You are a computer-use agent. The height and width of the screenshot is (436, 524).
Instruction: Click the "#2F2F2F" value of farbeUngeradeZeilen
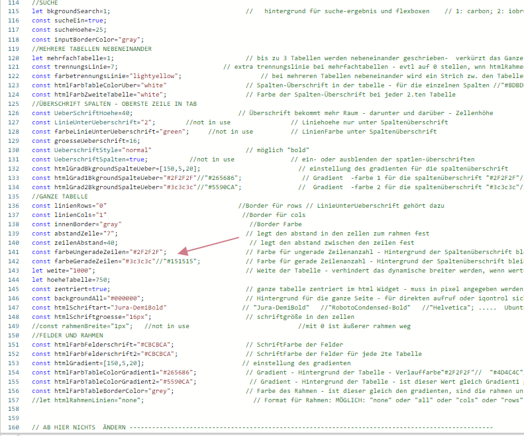click(148, 252)
